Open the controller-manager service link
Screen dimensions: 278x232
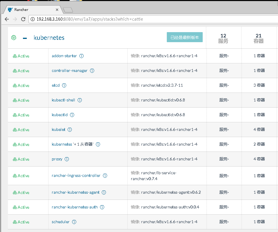(69, 70)
